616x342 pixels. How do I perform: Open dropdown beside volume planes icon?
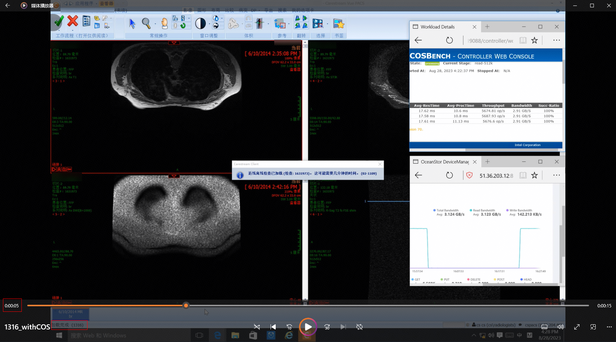pyautogui.click(x=268, y=24)
